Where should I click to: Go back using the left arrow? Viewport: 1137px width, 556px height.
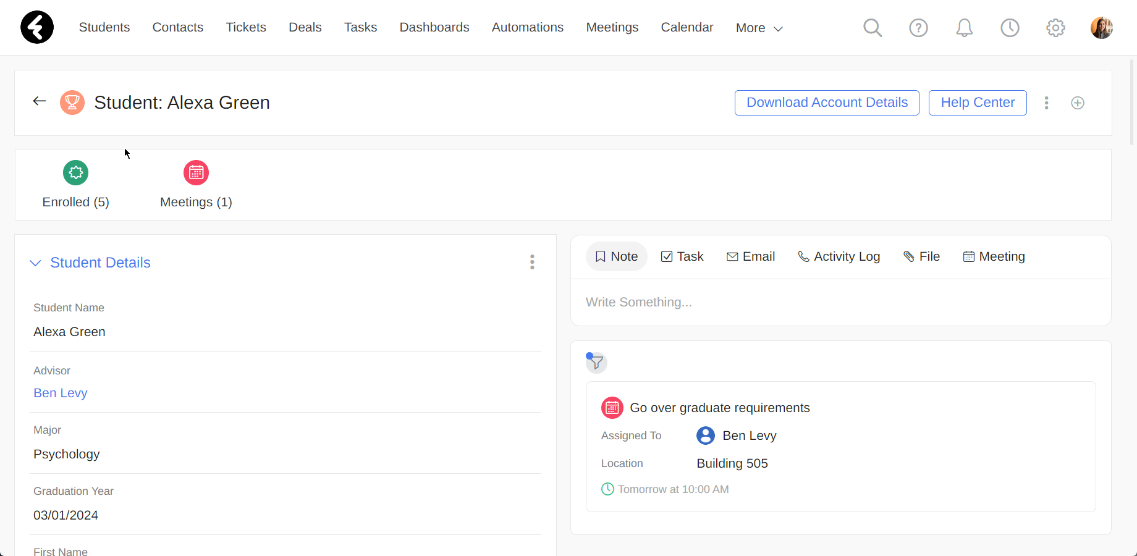40,101
